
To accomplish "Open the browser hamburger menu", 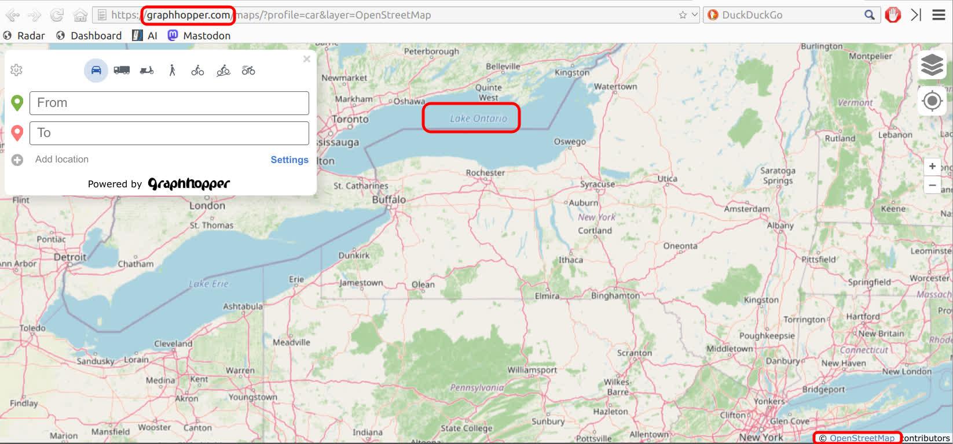I will tap(939, 15).
